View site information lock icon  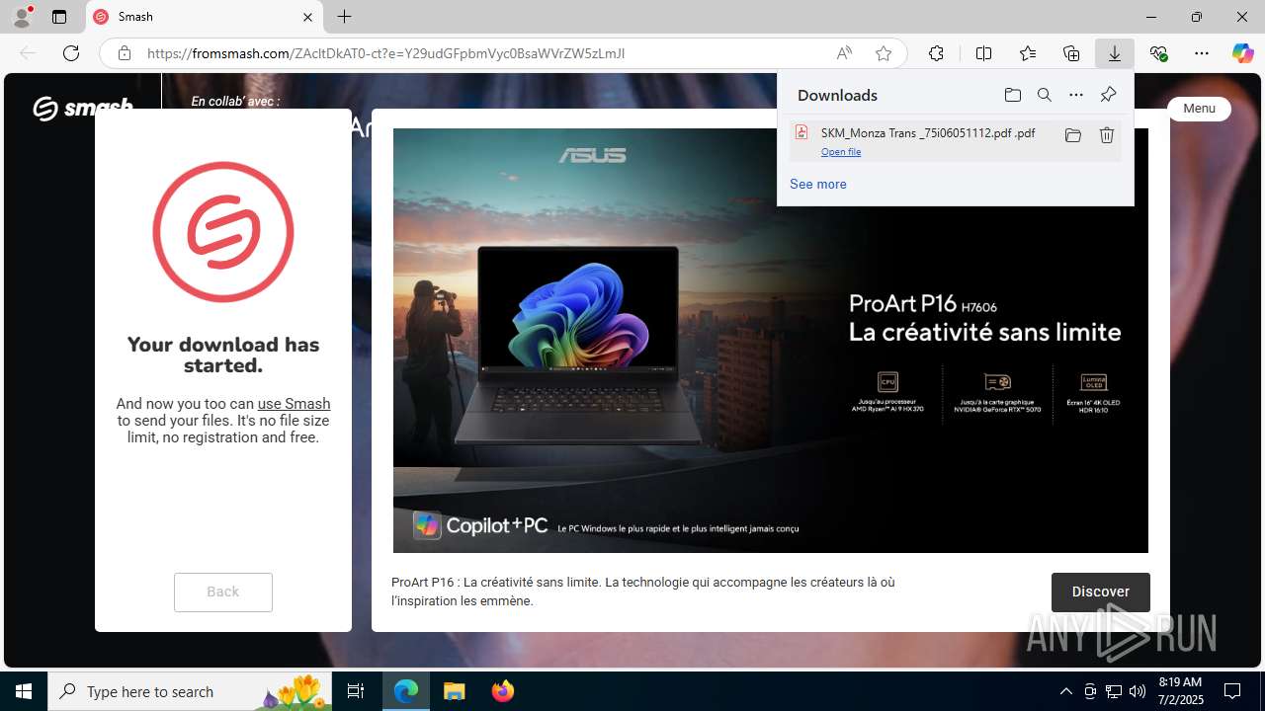(x=125, y=53)
